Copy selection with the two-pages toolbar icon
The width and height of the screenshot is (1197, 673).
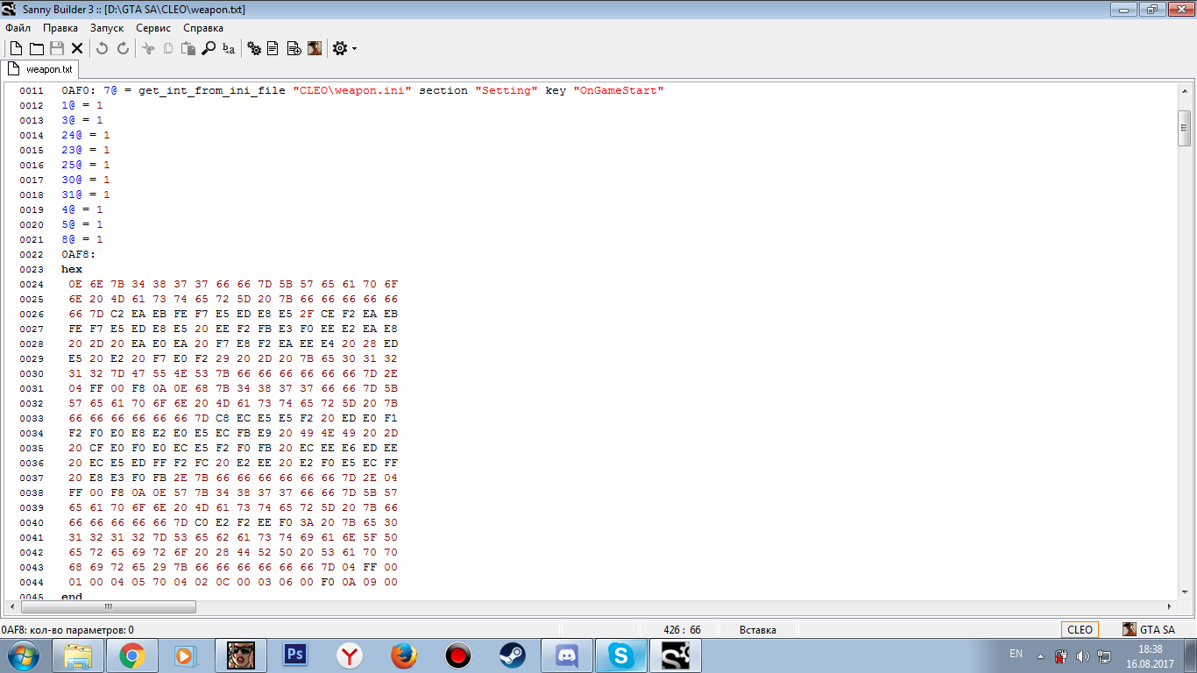point(168,49)
